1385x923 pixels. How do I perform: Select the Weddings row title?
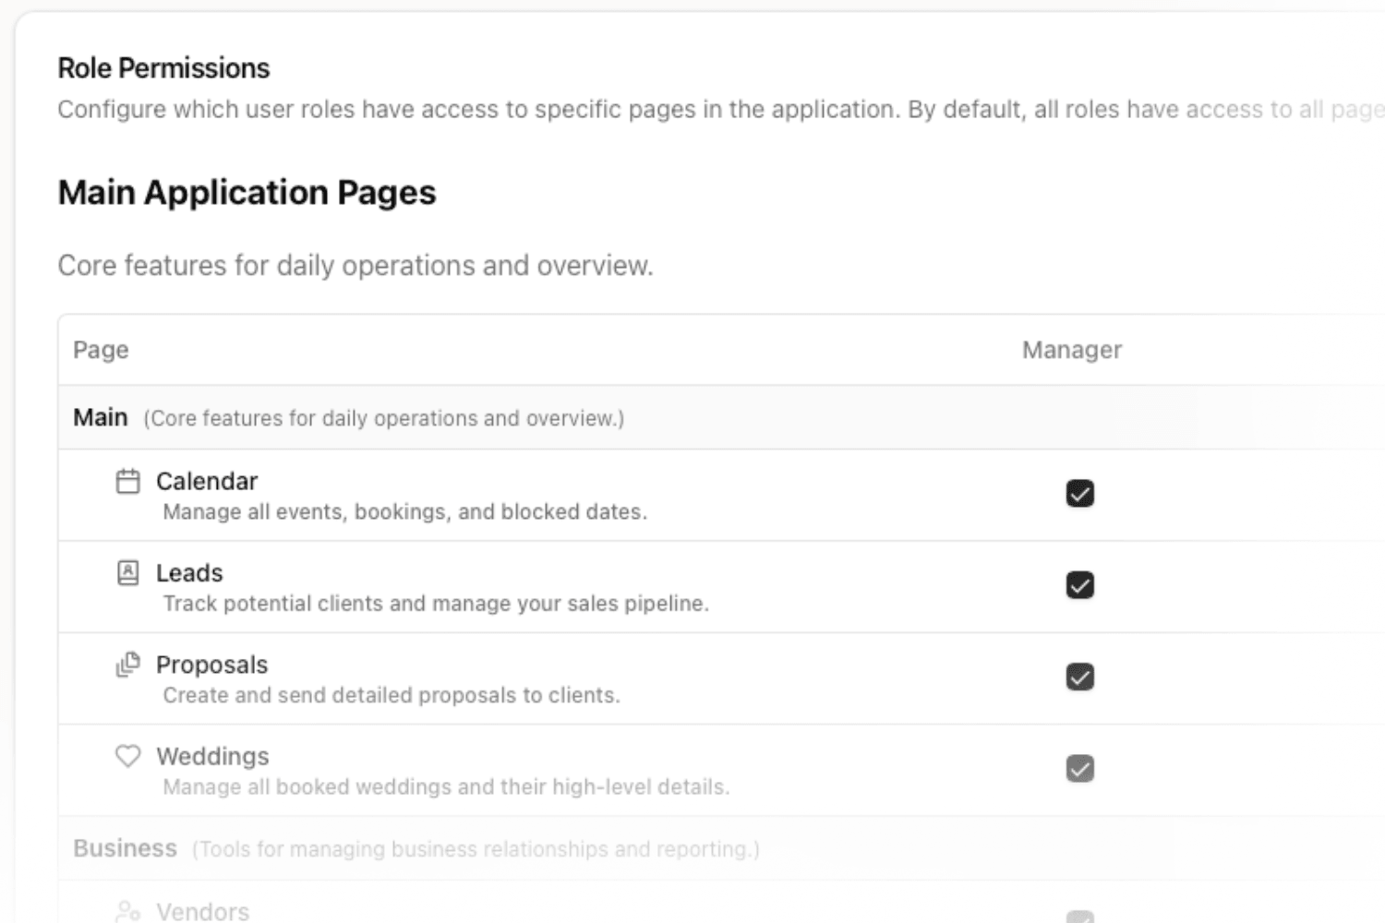tap(212, 756)
